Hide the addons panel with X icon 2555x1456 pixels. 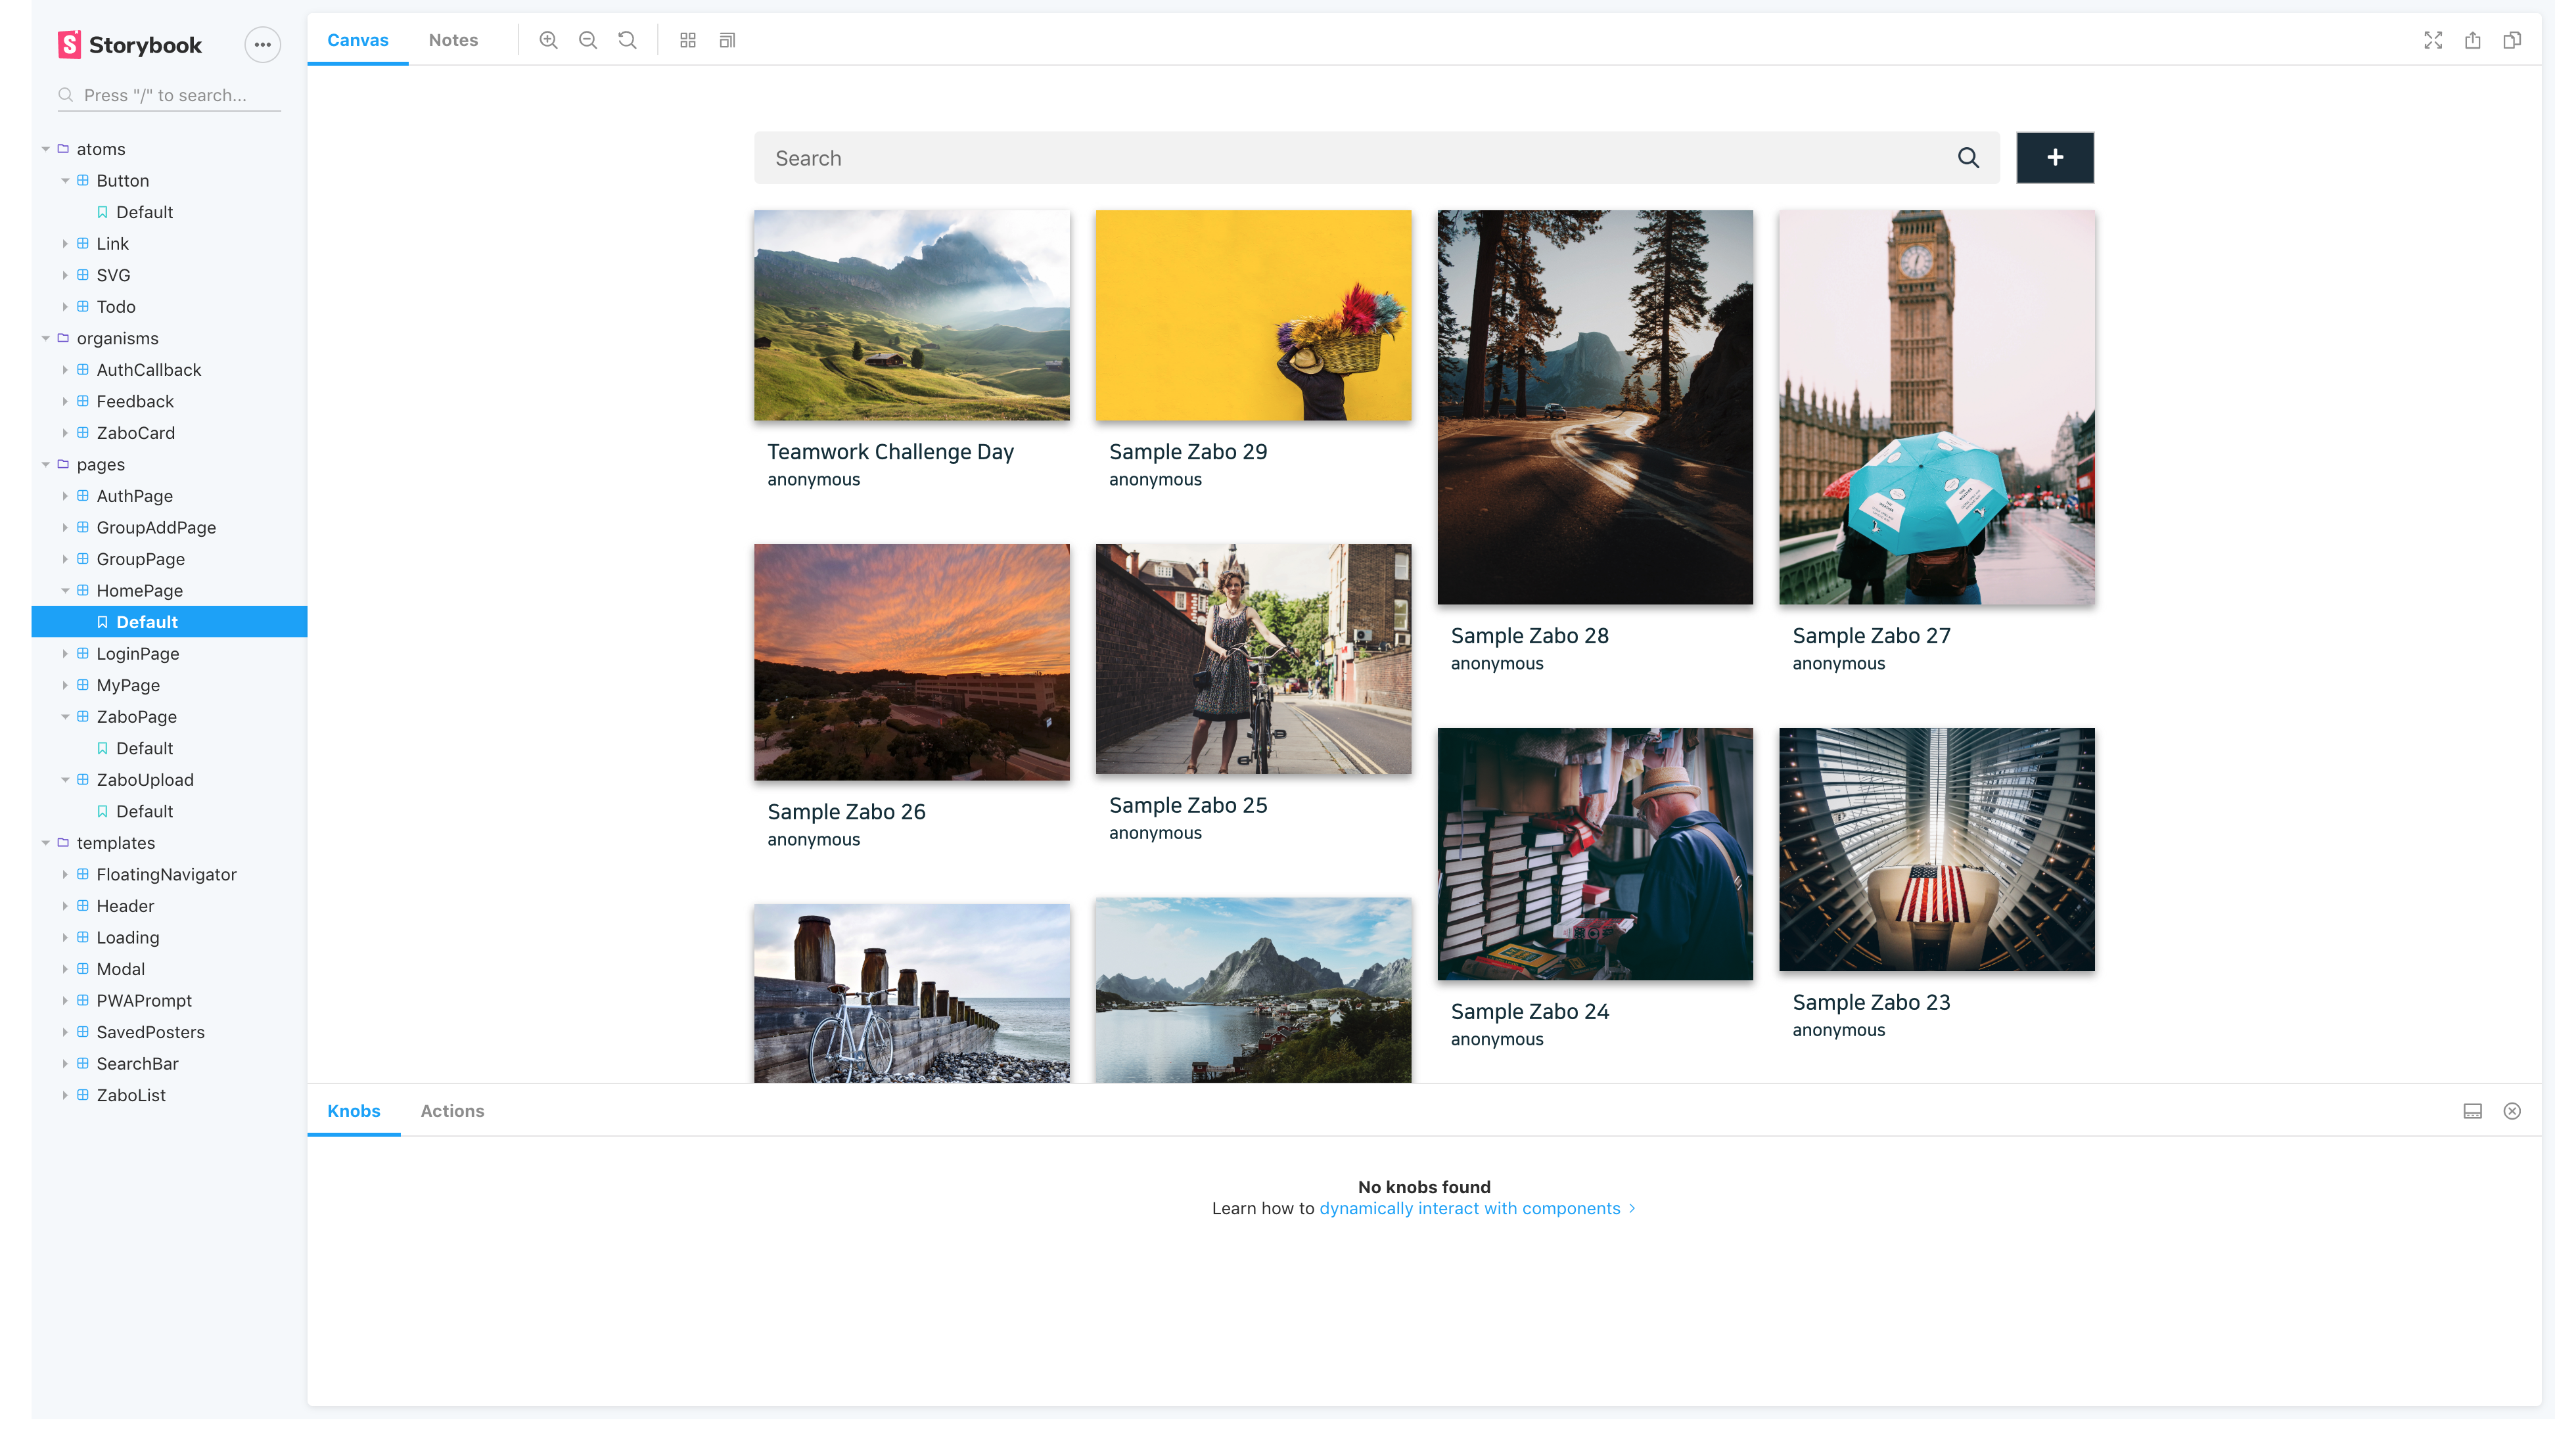[2512, 1111]
